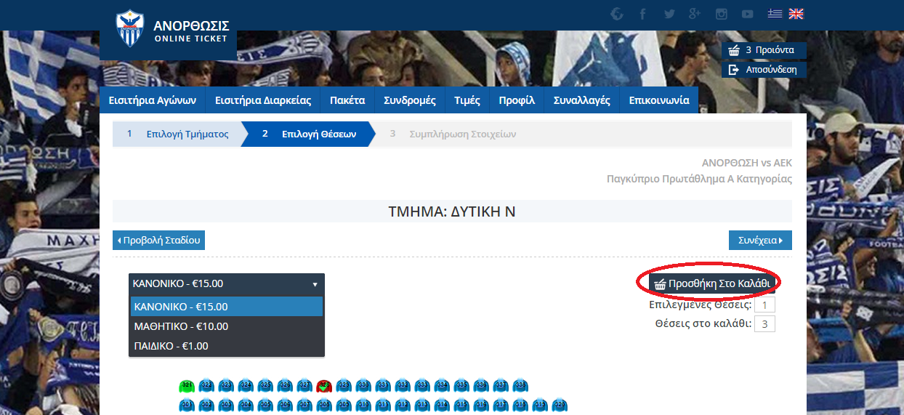
Task: Select seat 306
Action: click(x=285, y=406)
